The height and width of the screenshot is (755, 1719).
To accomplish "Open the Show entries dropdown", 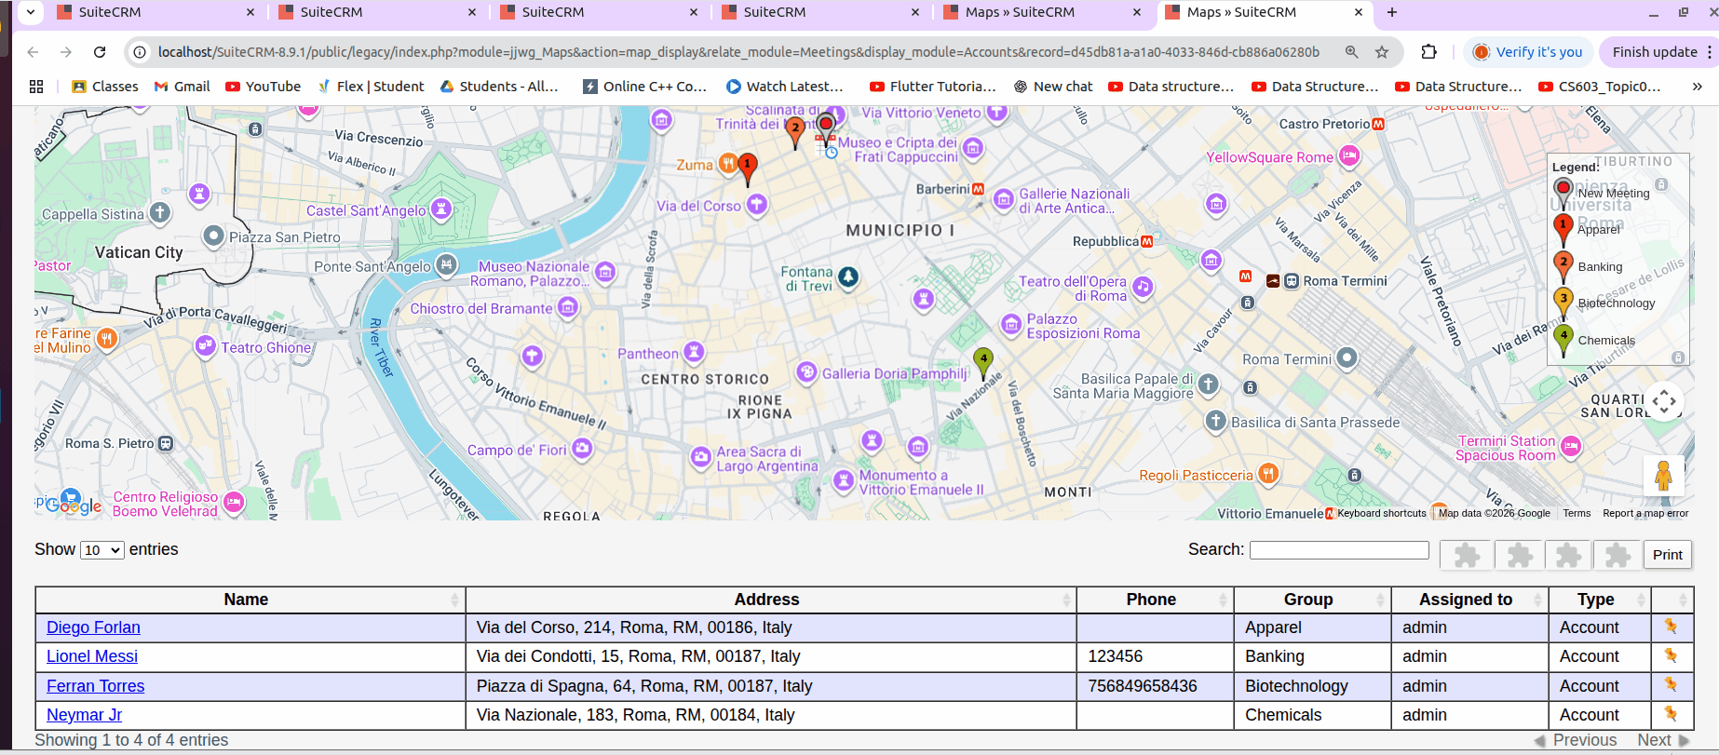I will coord(102,550).
